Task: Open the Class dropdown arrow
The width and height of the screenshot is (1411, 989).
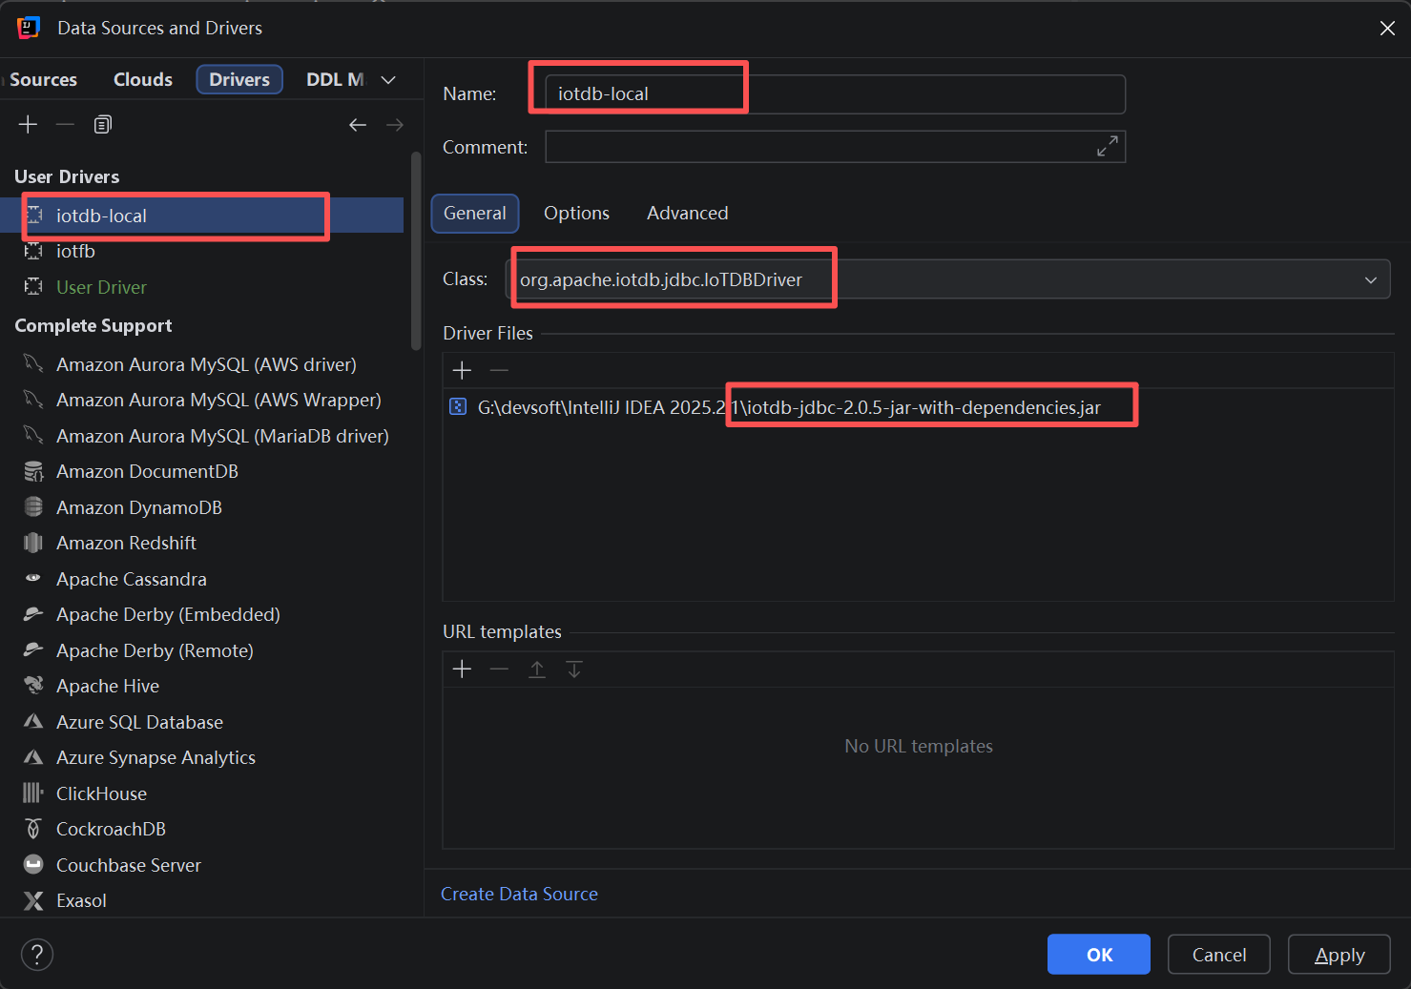Action: 1371,279
